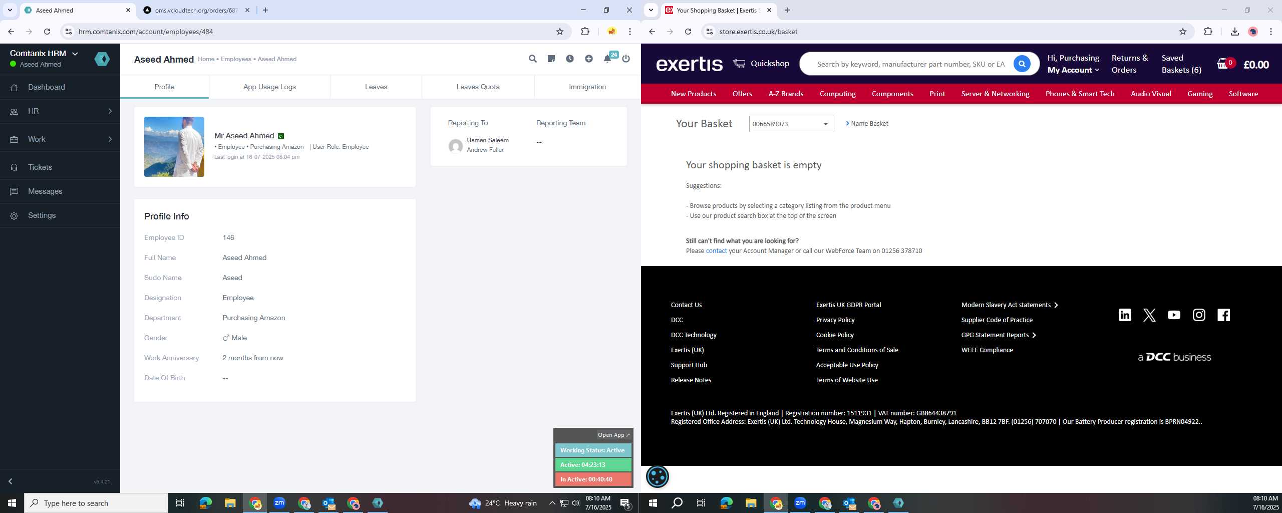Click the power logout icon in HRM

626,59
